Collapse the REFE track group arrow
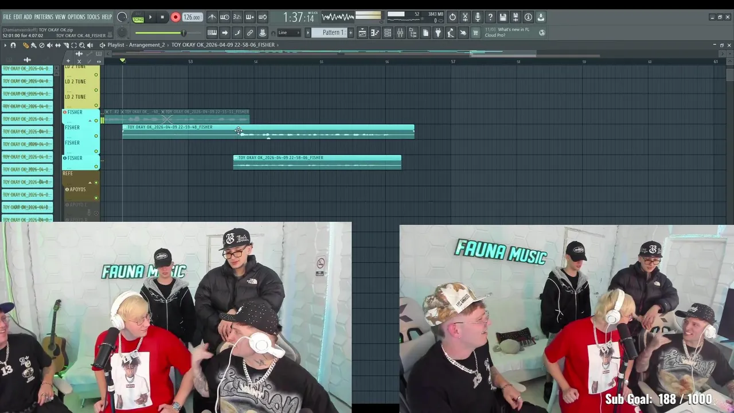Viewport: 734px width, 413px height. click(x=89, y=182)
